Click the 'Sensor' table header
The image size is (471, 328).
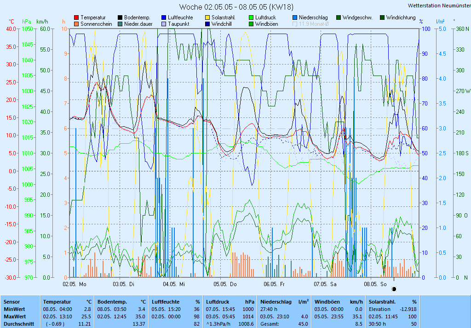coord(11,302)
